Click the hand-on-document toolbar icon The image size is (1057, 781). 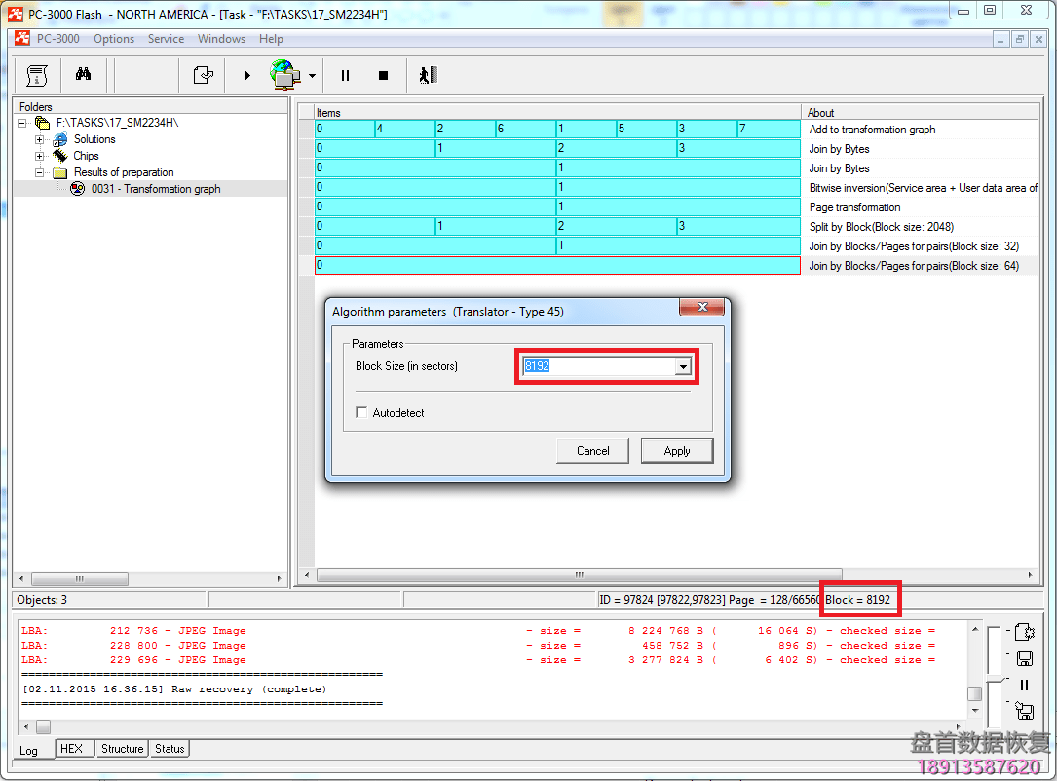click(203, 75)
